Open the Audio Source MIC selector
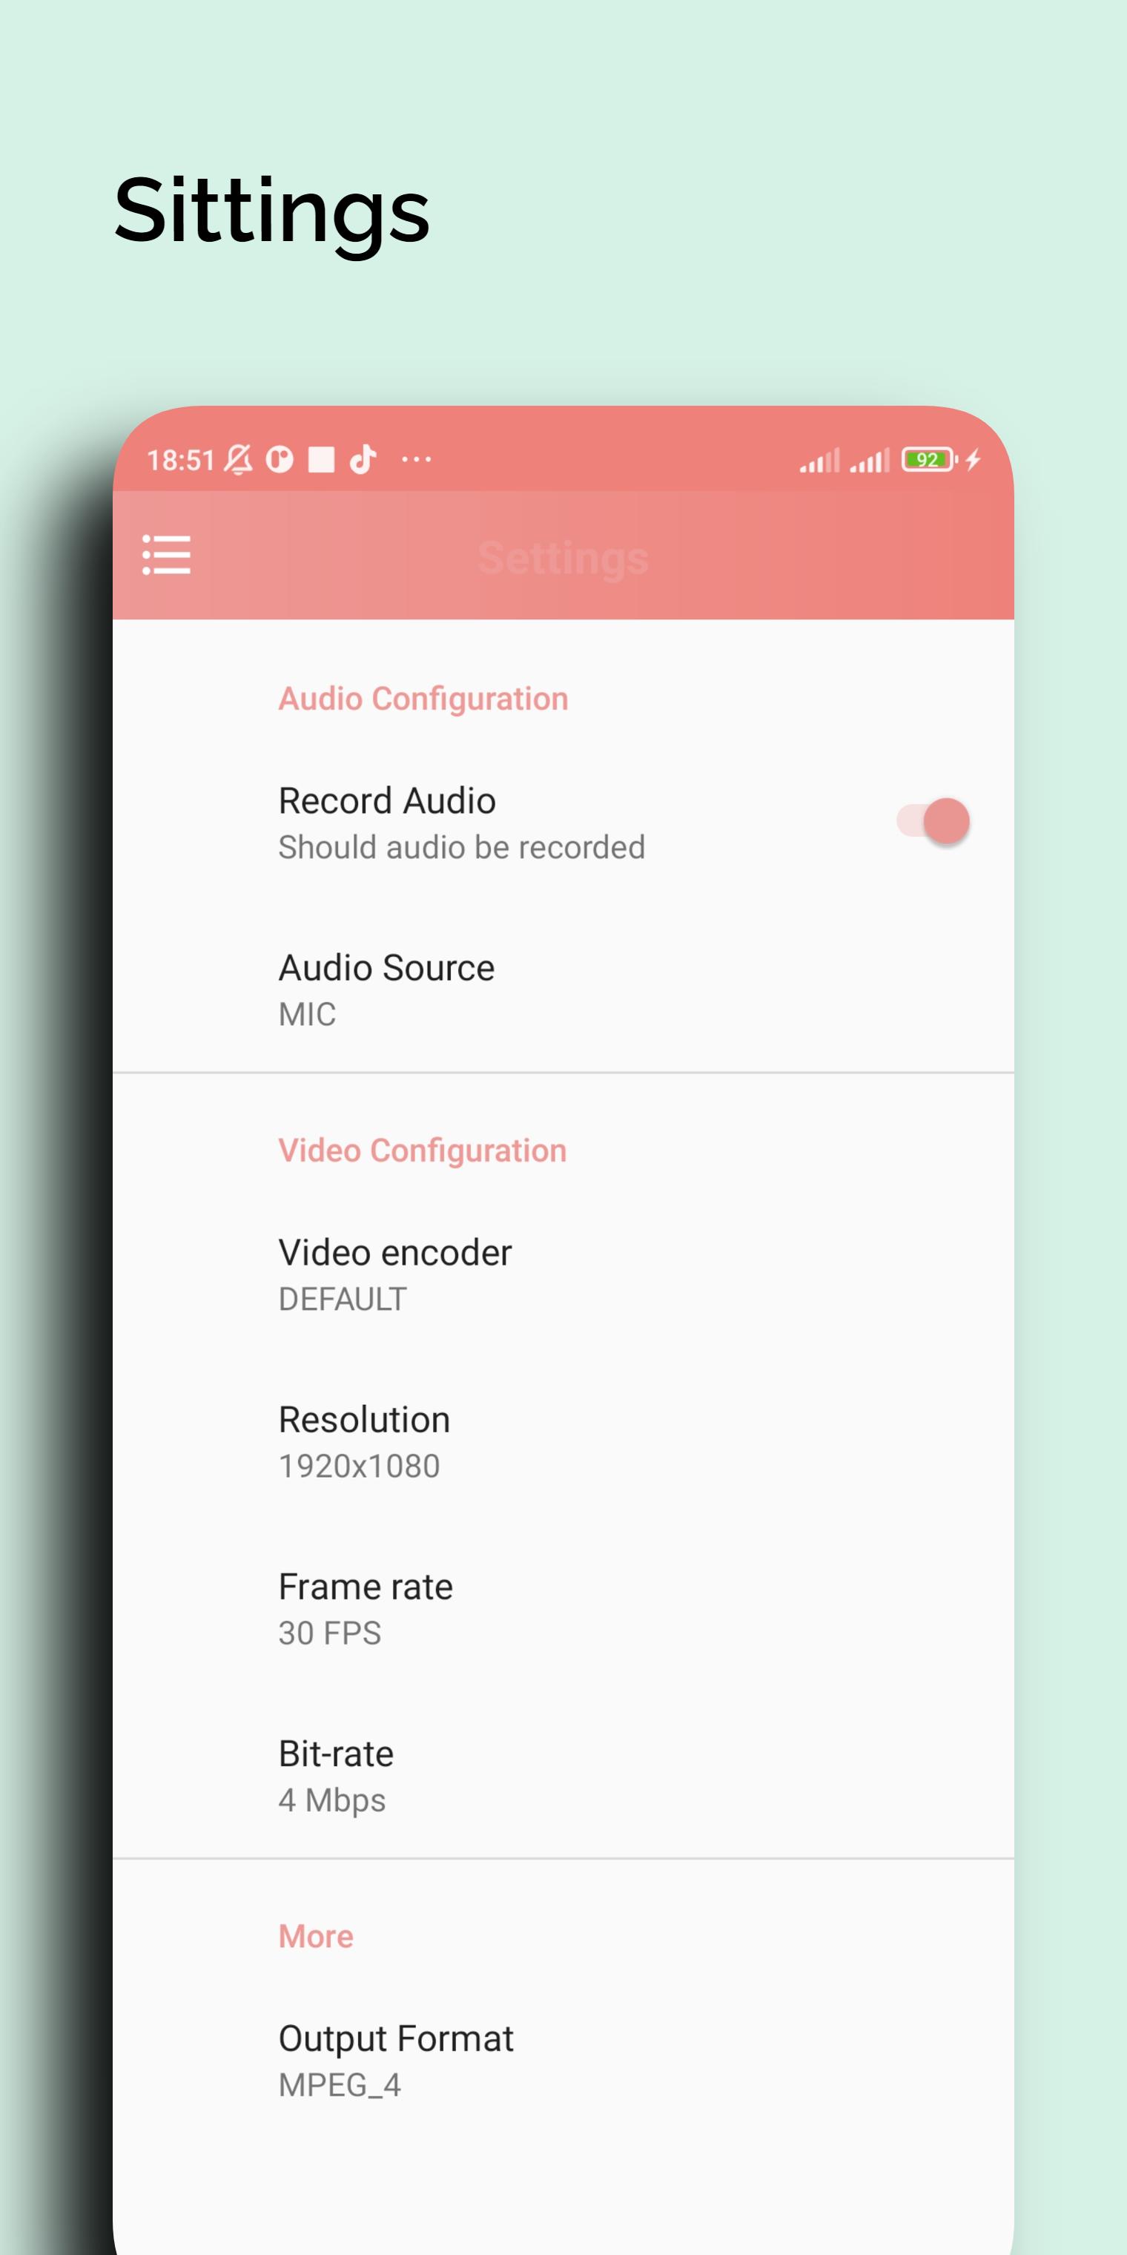This screenshot has height=2255, width=1127. [563, 990]
